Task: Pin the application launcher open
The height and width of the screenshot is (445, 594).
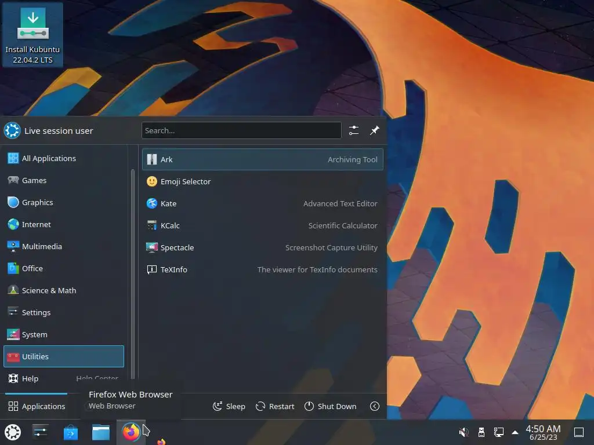Action: pyautogui.click(x=374, y=130)
